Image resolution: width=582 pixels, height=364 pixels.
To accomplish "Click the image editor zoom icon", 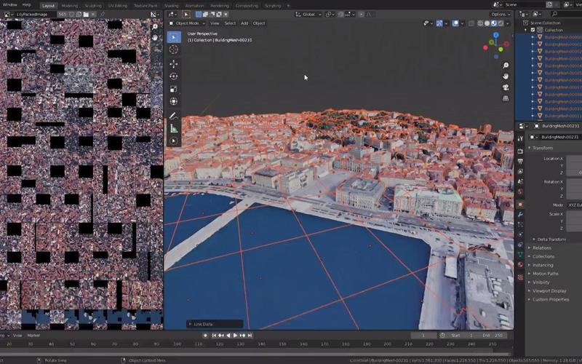I will pyautogui.click(x=155, y=27).
